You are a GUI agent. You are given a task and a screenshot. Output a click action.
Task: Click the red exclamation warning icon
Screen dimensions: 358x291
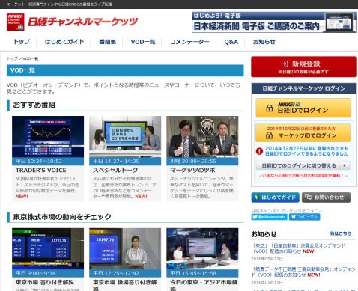coord(259,151)
